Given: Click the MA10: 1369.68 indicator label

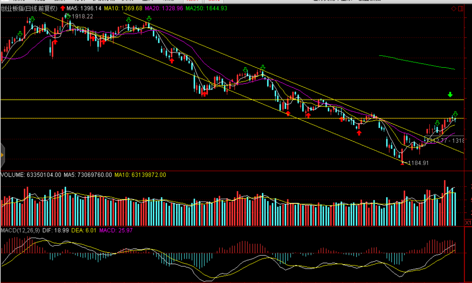Looking at the screenshot, I should coord(123,9).
